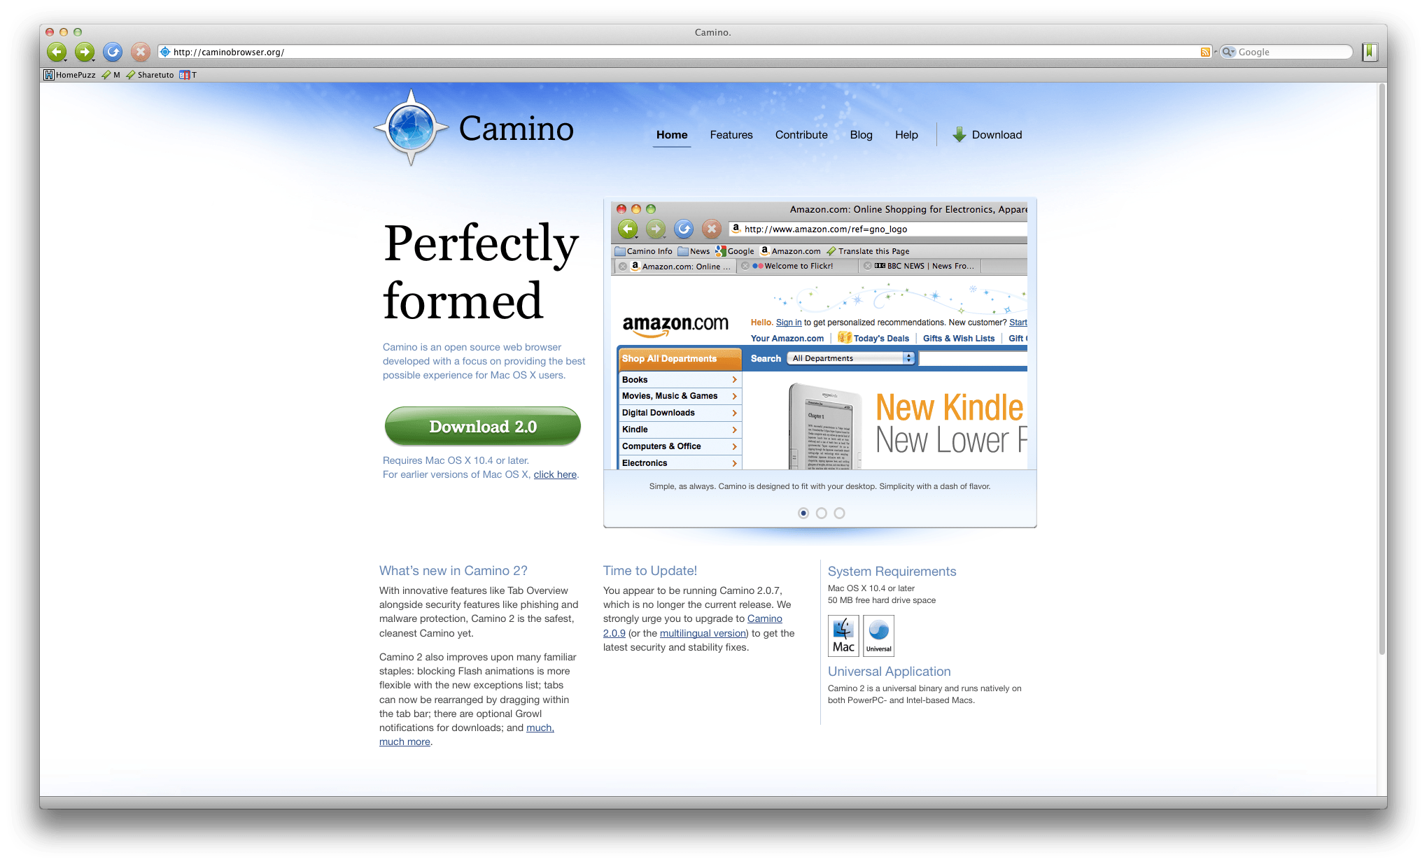Image resolution: width=1427 pixels, height=864 pixels.
Task: Click the Camino compass globe logo
Action: 411,128
